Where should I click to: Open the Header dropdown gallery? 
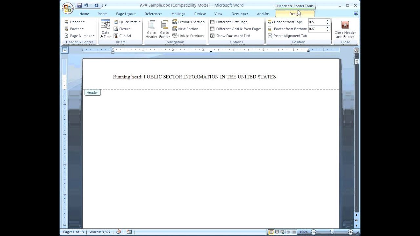(x=74, y=22)
